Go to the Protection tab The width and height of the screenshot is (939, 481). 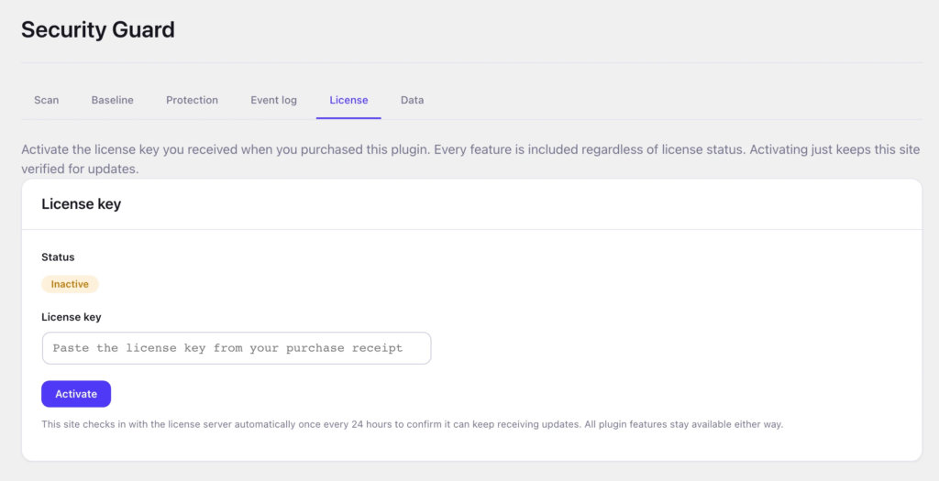coord(193,100)
